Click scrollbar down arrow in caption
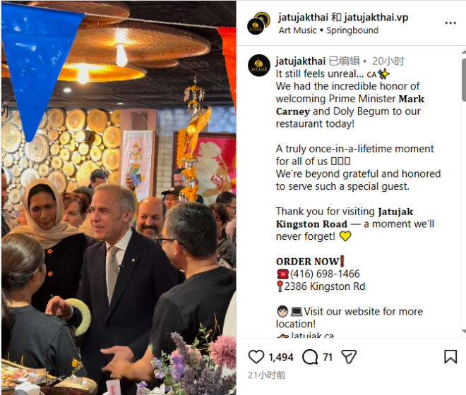 coord(464,331)
